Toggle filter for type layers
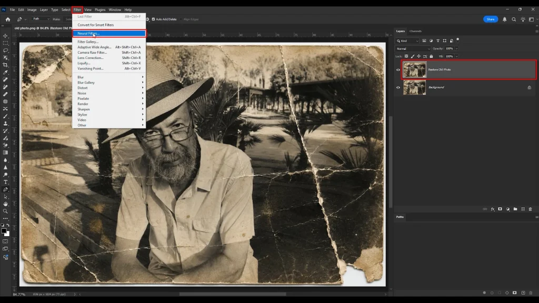The width and height of the screenshot is (539, 303). click(438, 41)
